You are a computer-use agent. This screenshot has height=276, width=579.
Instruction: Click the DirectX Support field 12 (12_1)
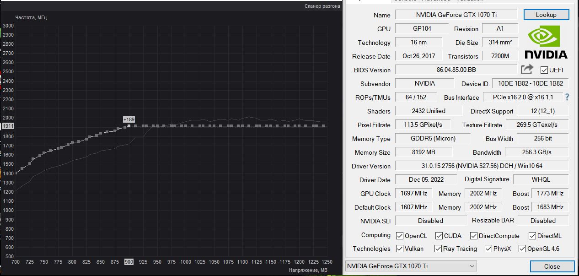(x=543, y=111)
